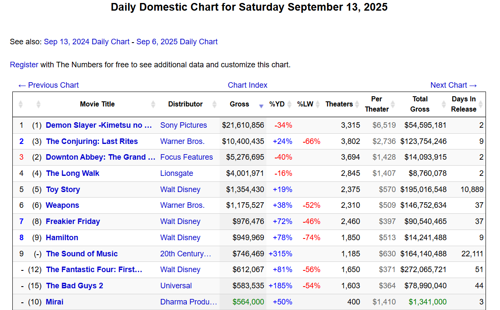Open Sony Pictures distributor page
500x310 pixels.
[x=183, y=125]
